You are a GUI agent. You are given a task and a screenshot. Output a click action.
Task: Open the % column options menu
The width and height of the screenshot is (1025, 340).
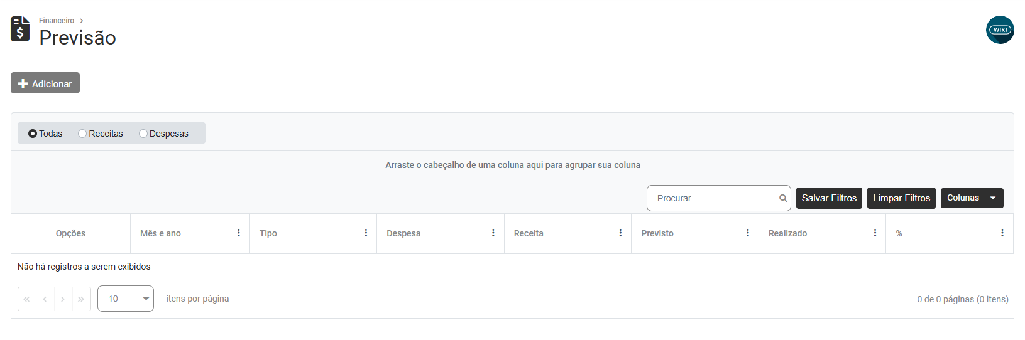pyautogui.click(x=1002, y=233)
